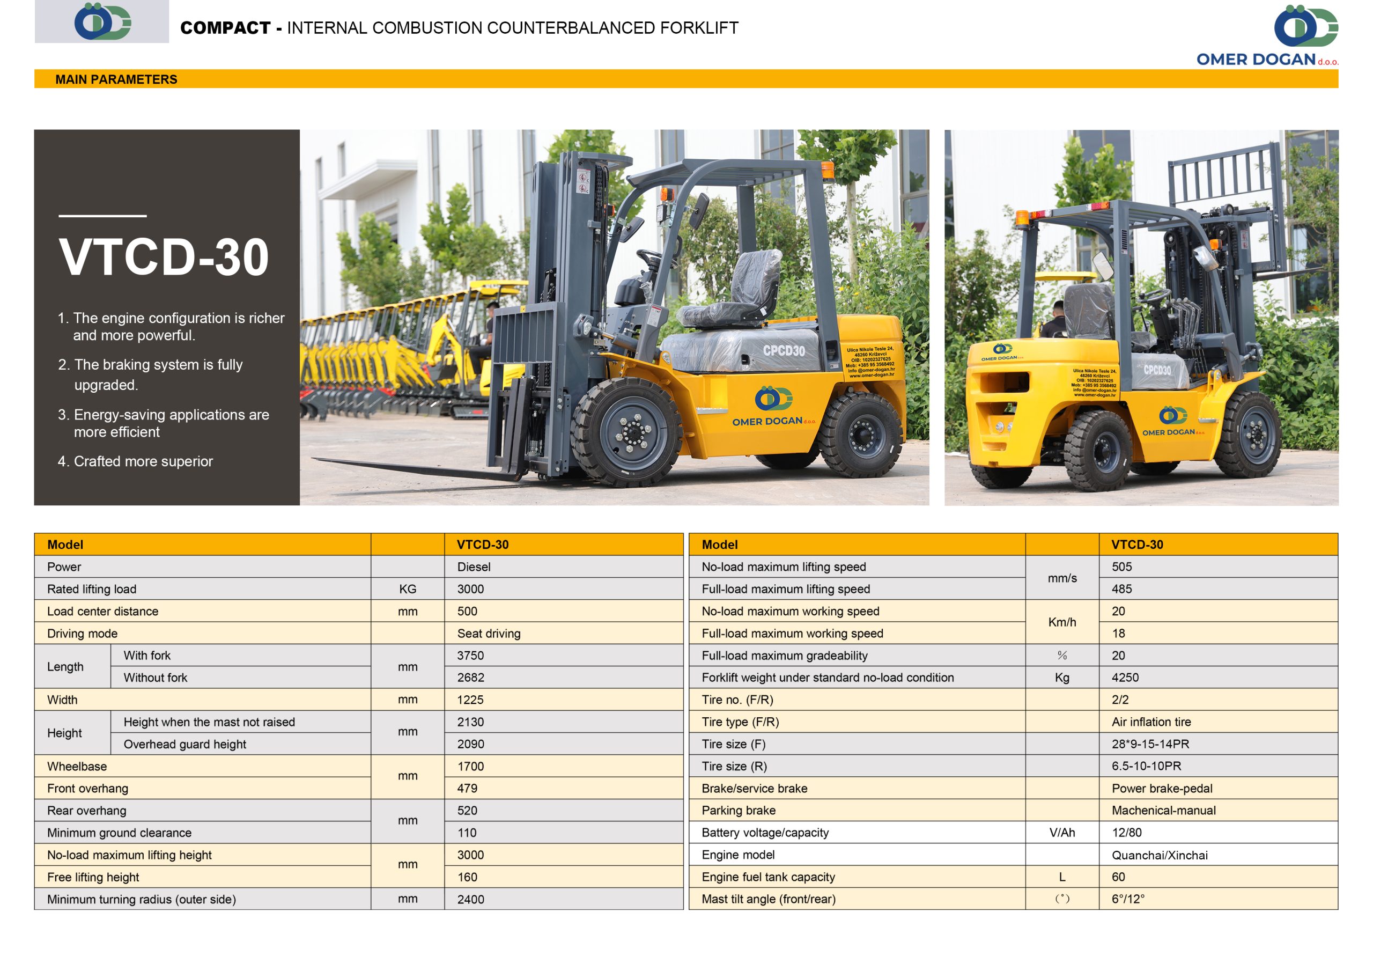
Task: Click "Minimum turning radius (outer side)" label
Action: coord(142,899)
